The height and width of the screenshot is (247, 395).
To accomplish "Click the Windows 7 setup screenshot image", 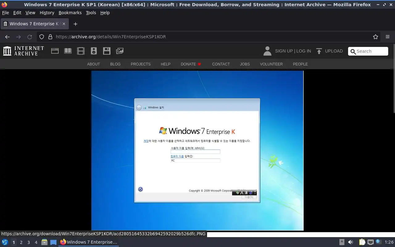I will 197,151.
